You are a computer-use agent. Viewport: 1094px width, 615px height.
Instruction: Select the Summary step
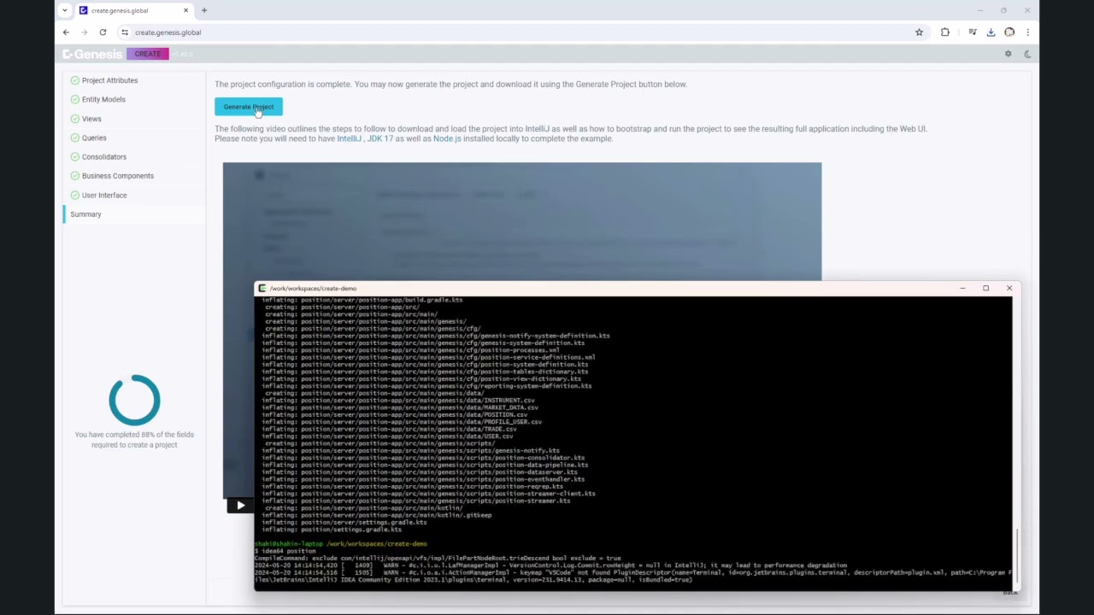point(134,214)
